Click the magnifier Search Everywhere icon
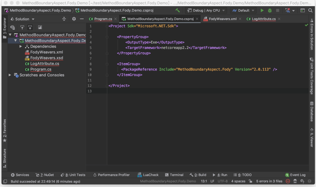316x187 pixels. (x=310, y=10)
